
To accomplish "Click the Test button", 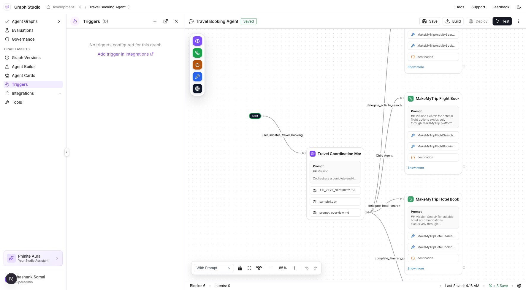I will pyautogui.click(x=502, y=21).
